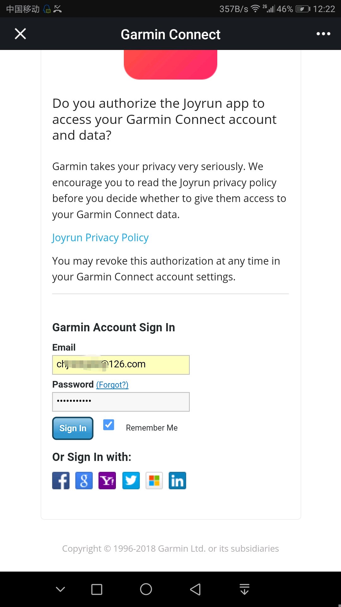341x607 pixels.
Task: Collapse navigation bar with down chevron
Action: (x=60, y=589)
